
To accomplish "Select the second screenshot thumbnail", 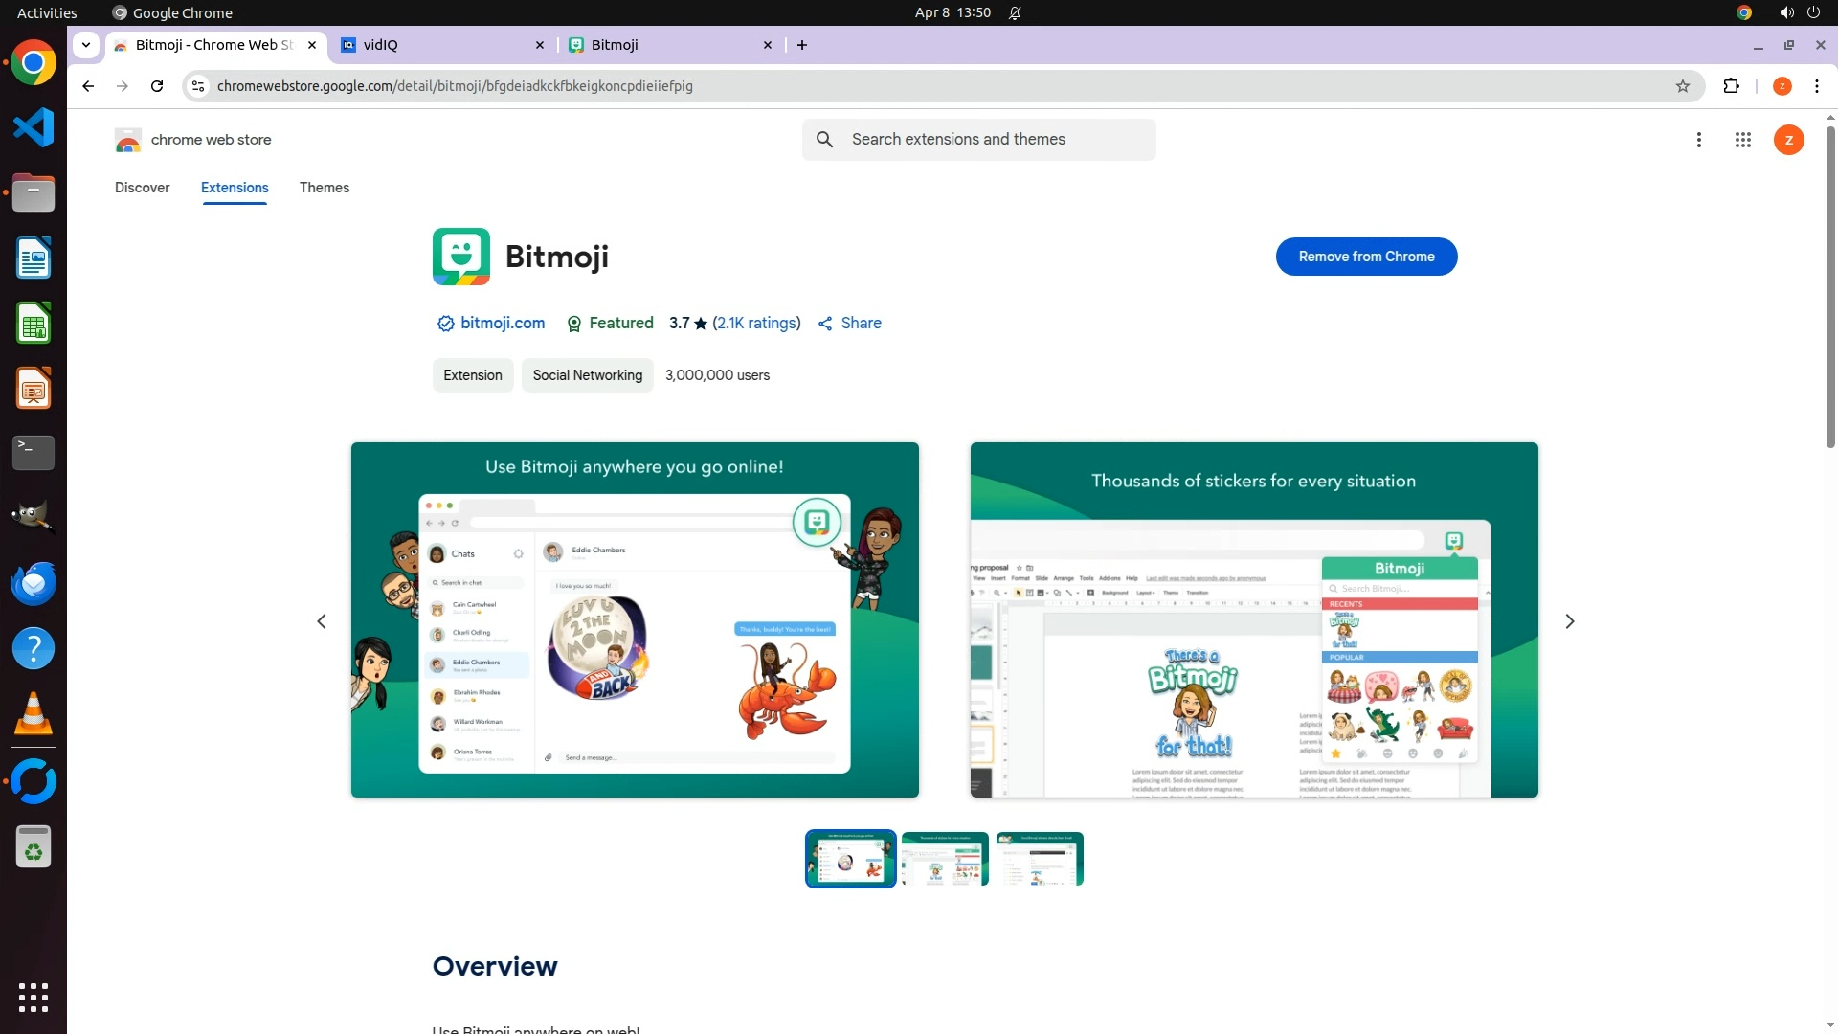I will tap(944, 859).
